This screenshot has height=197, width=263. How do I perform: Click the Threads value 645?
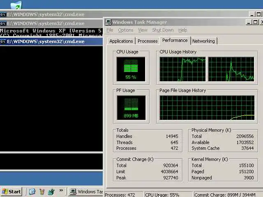[174, 142]
